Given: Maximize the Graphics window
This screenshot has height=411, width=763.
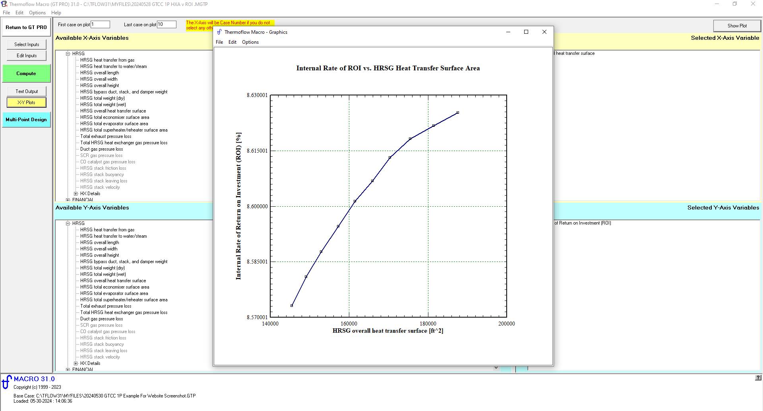Looking at the screenshot, I should click(526, 32).
